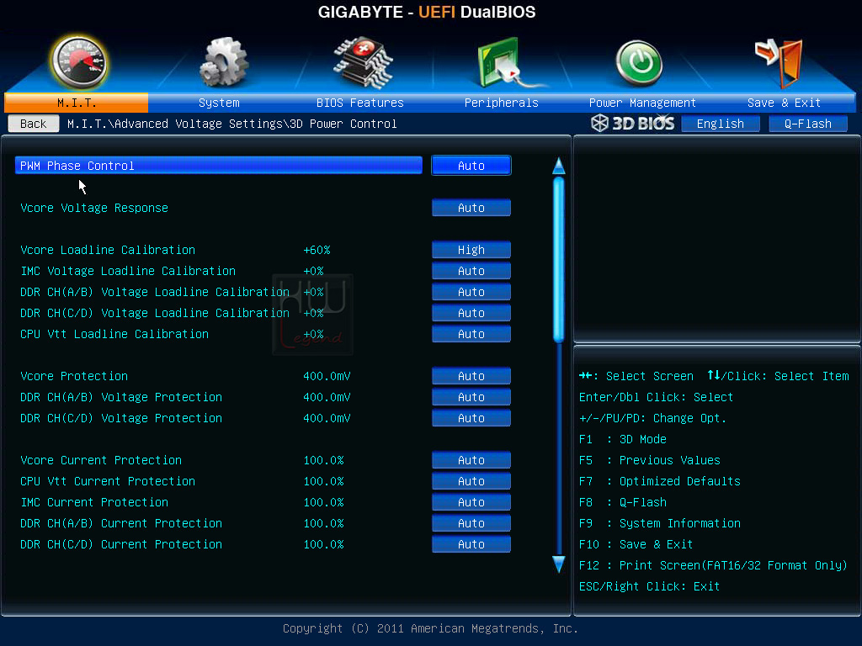862x646 pixels.
Task: Open IMC Voltage Loadline Calibration Auto option
Action: tap(471, 271)
